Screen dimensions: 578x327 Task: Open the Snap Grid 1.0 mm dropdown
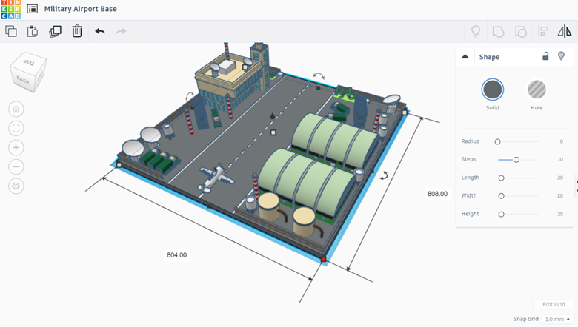557,319
